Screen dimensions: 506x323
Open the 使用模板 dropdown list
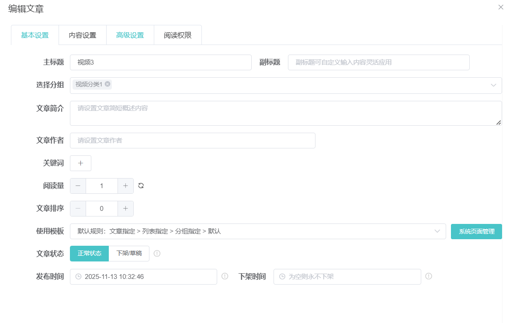click(x=437, y=231)
